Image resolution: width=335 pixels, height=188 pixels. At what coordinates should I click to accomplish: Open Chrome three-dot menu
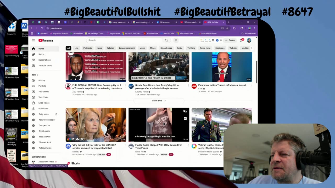pyautogui.click(x=254, y=28)
